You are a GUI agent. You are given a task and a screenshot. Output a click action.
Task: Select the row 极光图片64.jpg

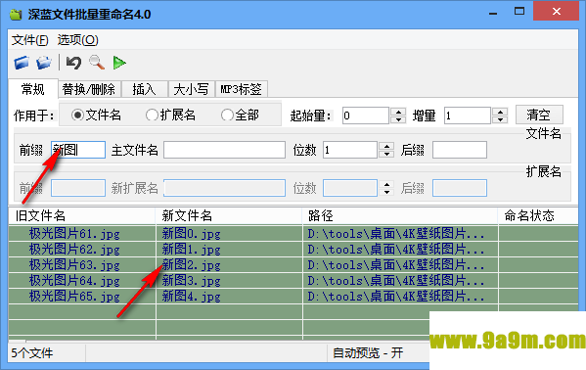pyautogui.click(x=293, y=281)
